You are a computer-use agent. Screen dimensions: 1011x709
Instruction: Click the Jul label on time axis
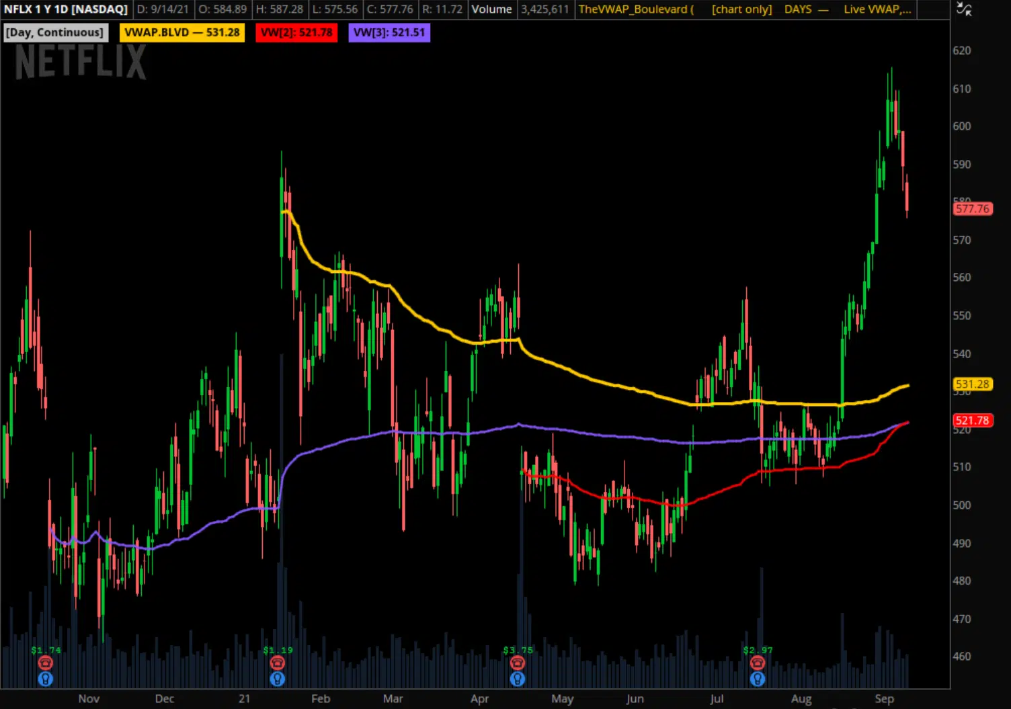tap(717, 699)
